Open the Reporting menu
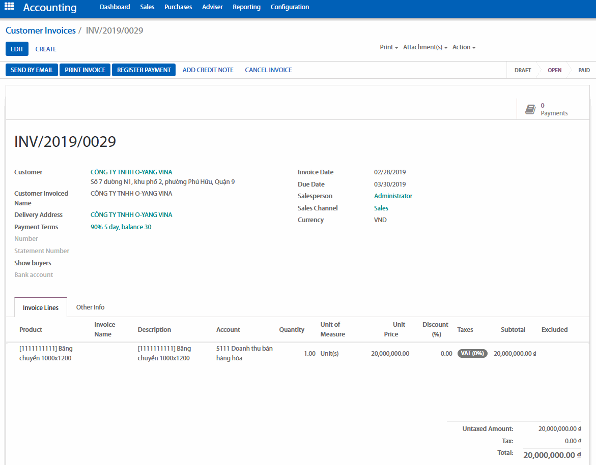This screenshot has width=596, height=465. (x=246, y=7)
